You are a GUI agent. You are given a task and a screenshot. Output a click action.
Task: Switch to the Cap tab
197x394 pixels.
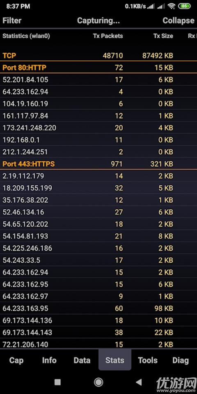click(16, 360)
